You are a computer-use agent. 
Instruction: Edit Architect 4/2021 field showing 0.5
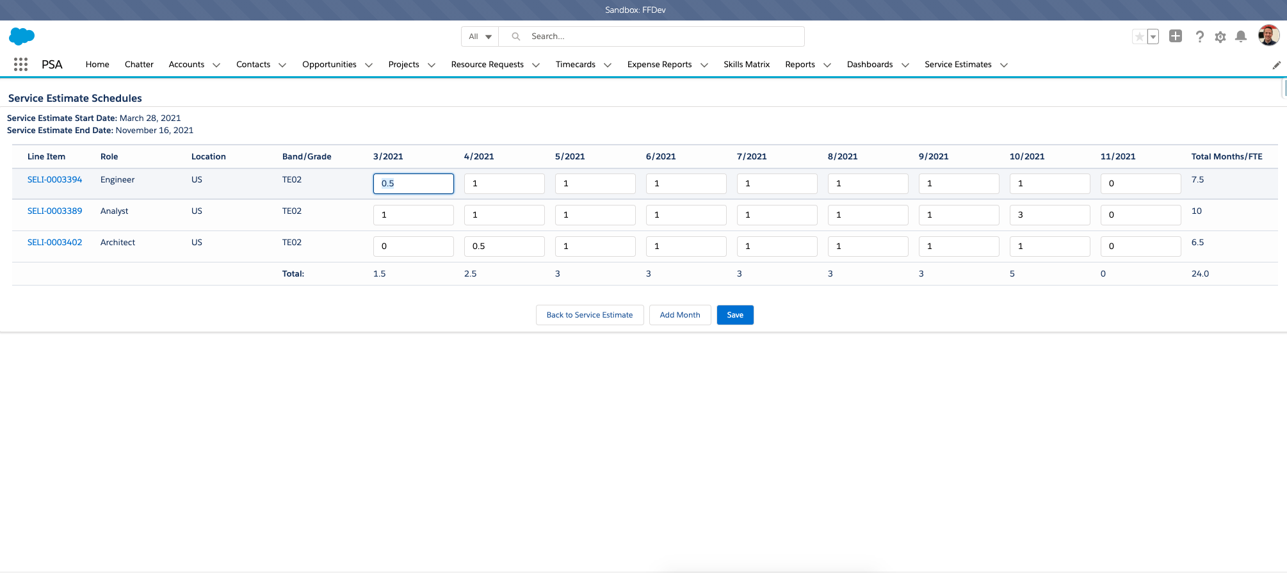pyautogui.click(x=505, y=246)
